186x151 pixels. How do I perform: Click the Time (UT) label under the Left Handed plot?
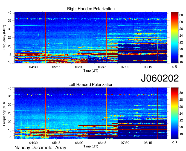tap(91, 146)
